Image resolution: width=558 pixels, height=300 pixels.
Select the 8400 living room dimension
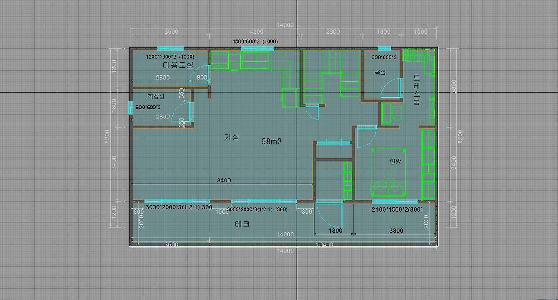click(224, 180)
